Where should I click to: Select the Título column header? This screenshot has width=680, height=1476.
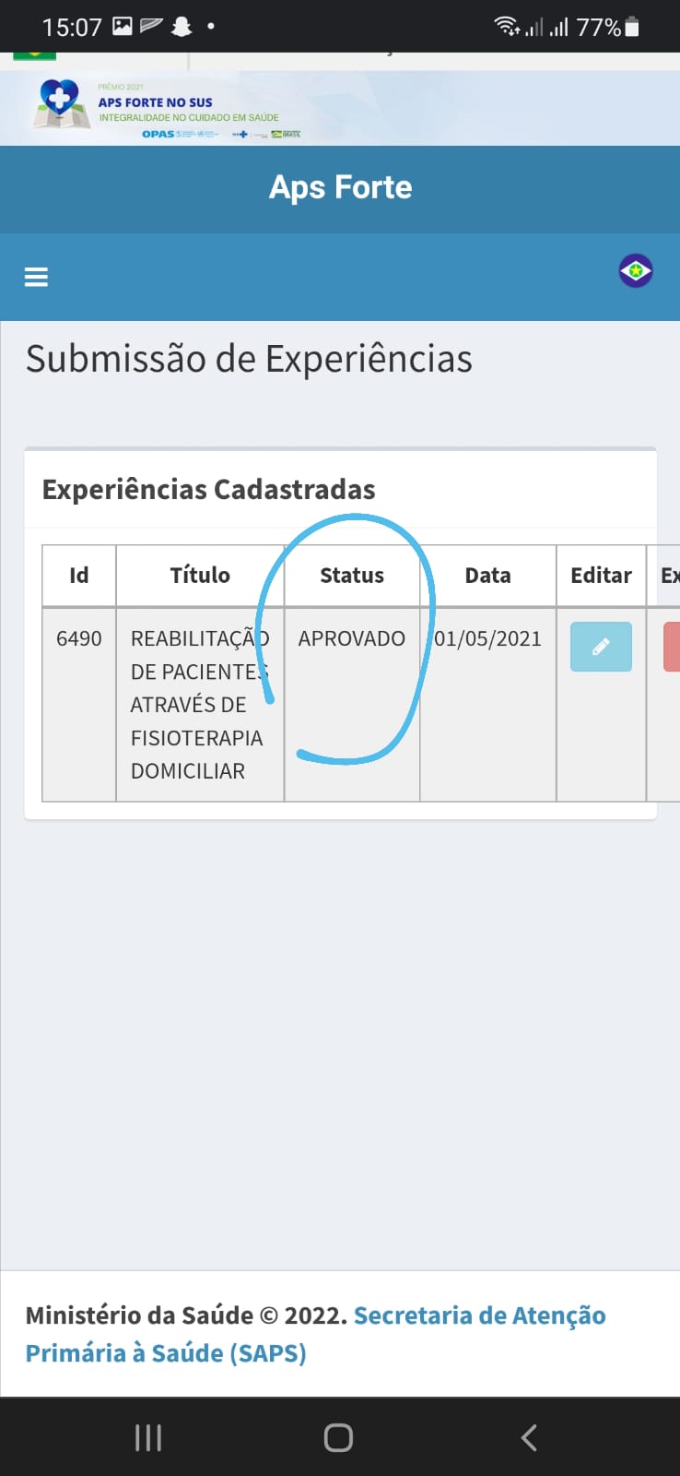click(200, 576)
